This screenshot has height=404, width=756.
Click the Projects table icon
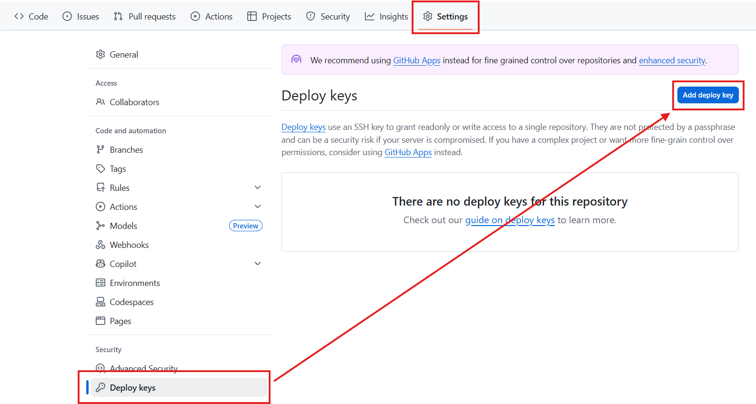(252, 16)
